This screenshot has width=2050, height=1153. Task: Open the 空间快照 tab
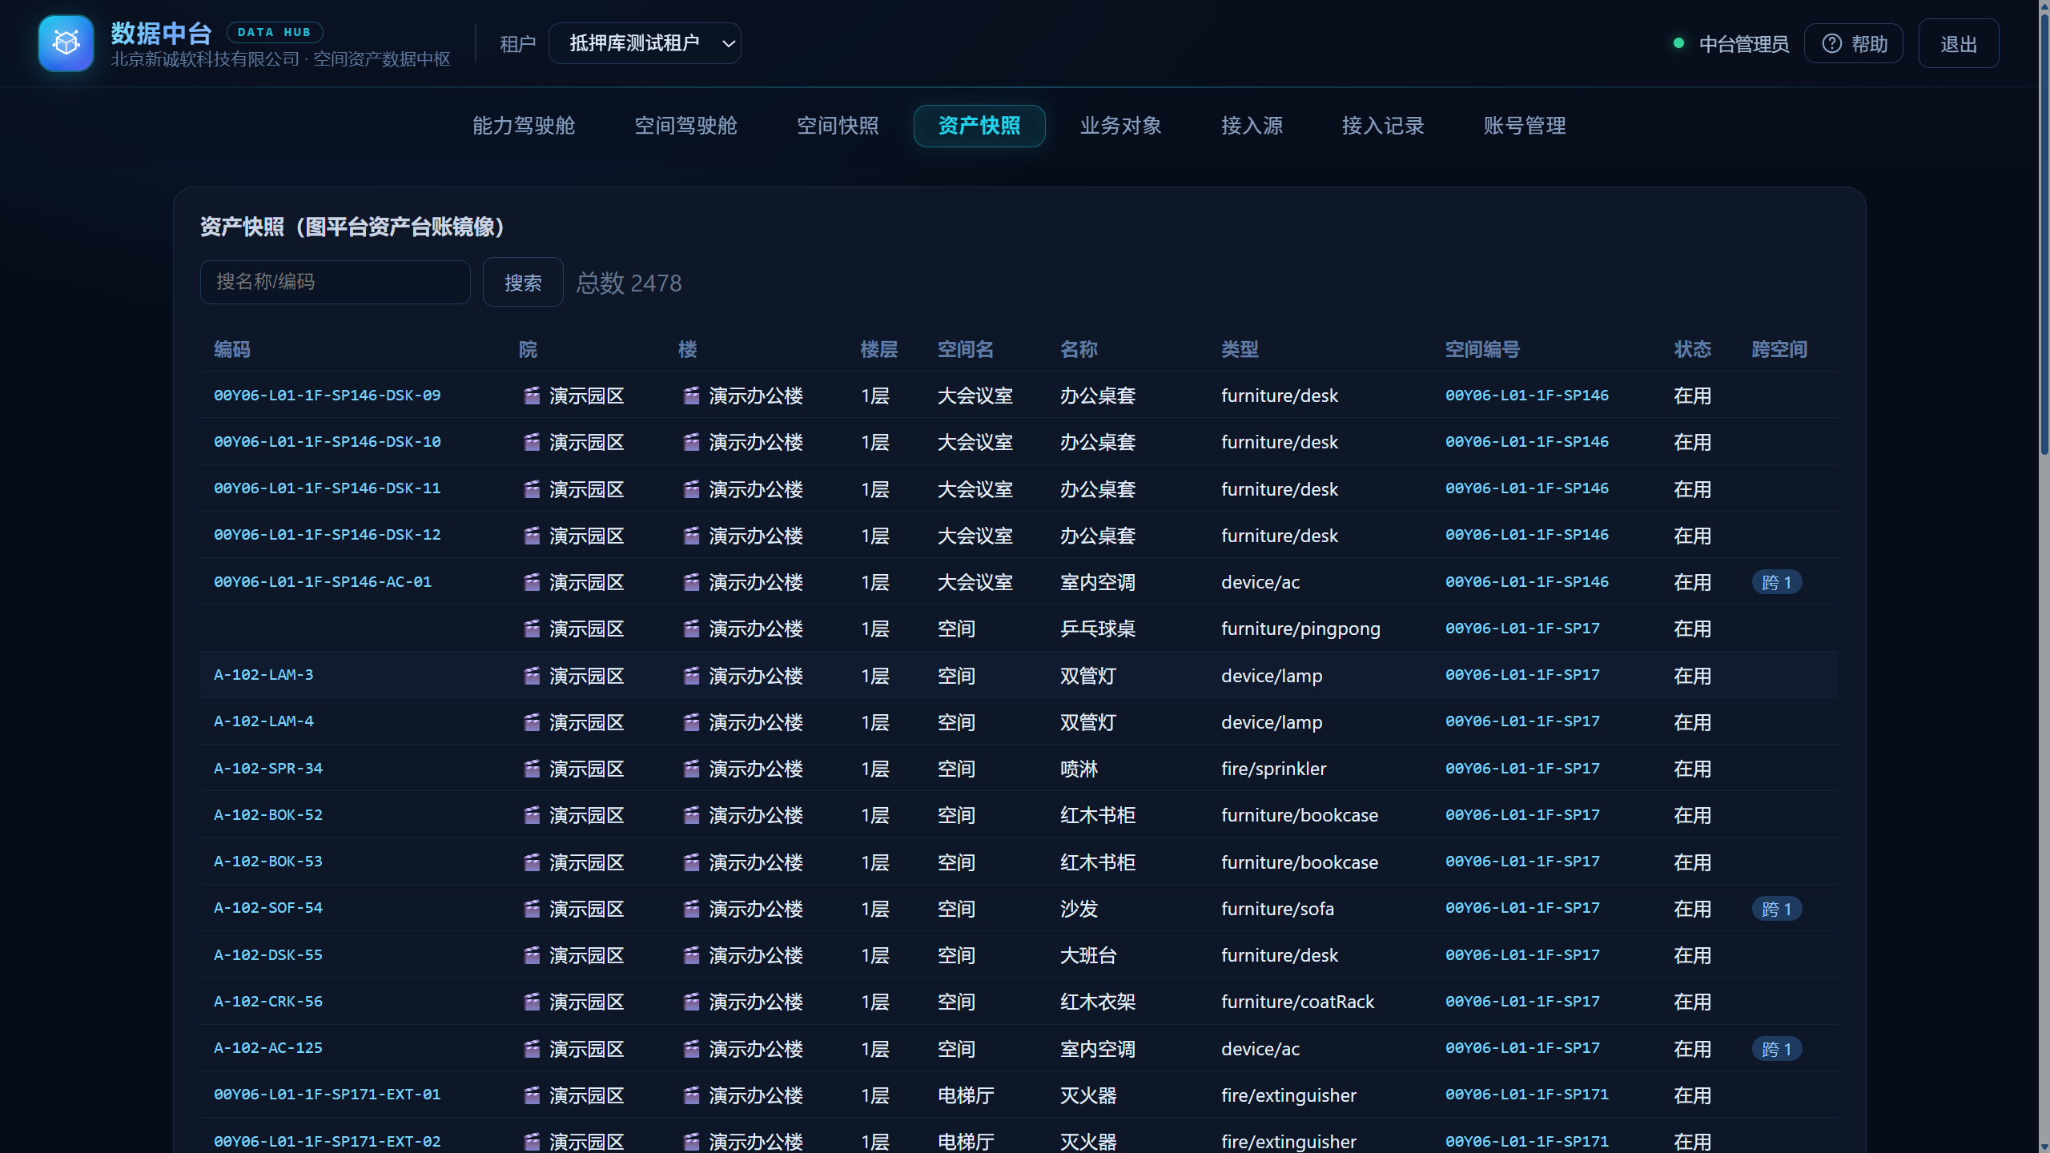click(x=838, y=126)
